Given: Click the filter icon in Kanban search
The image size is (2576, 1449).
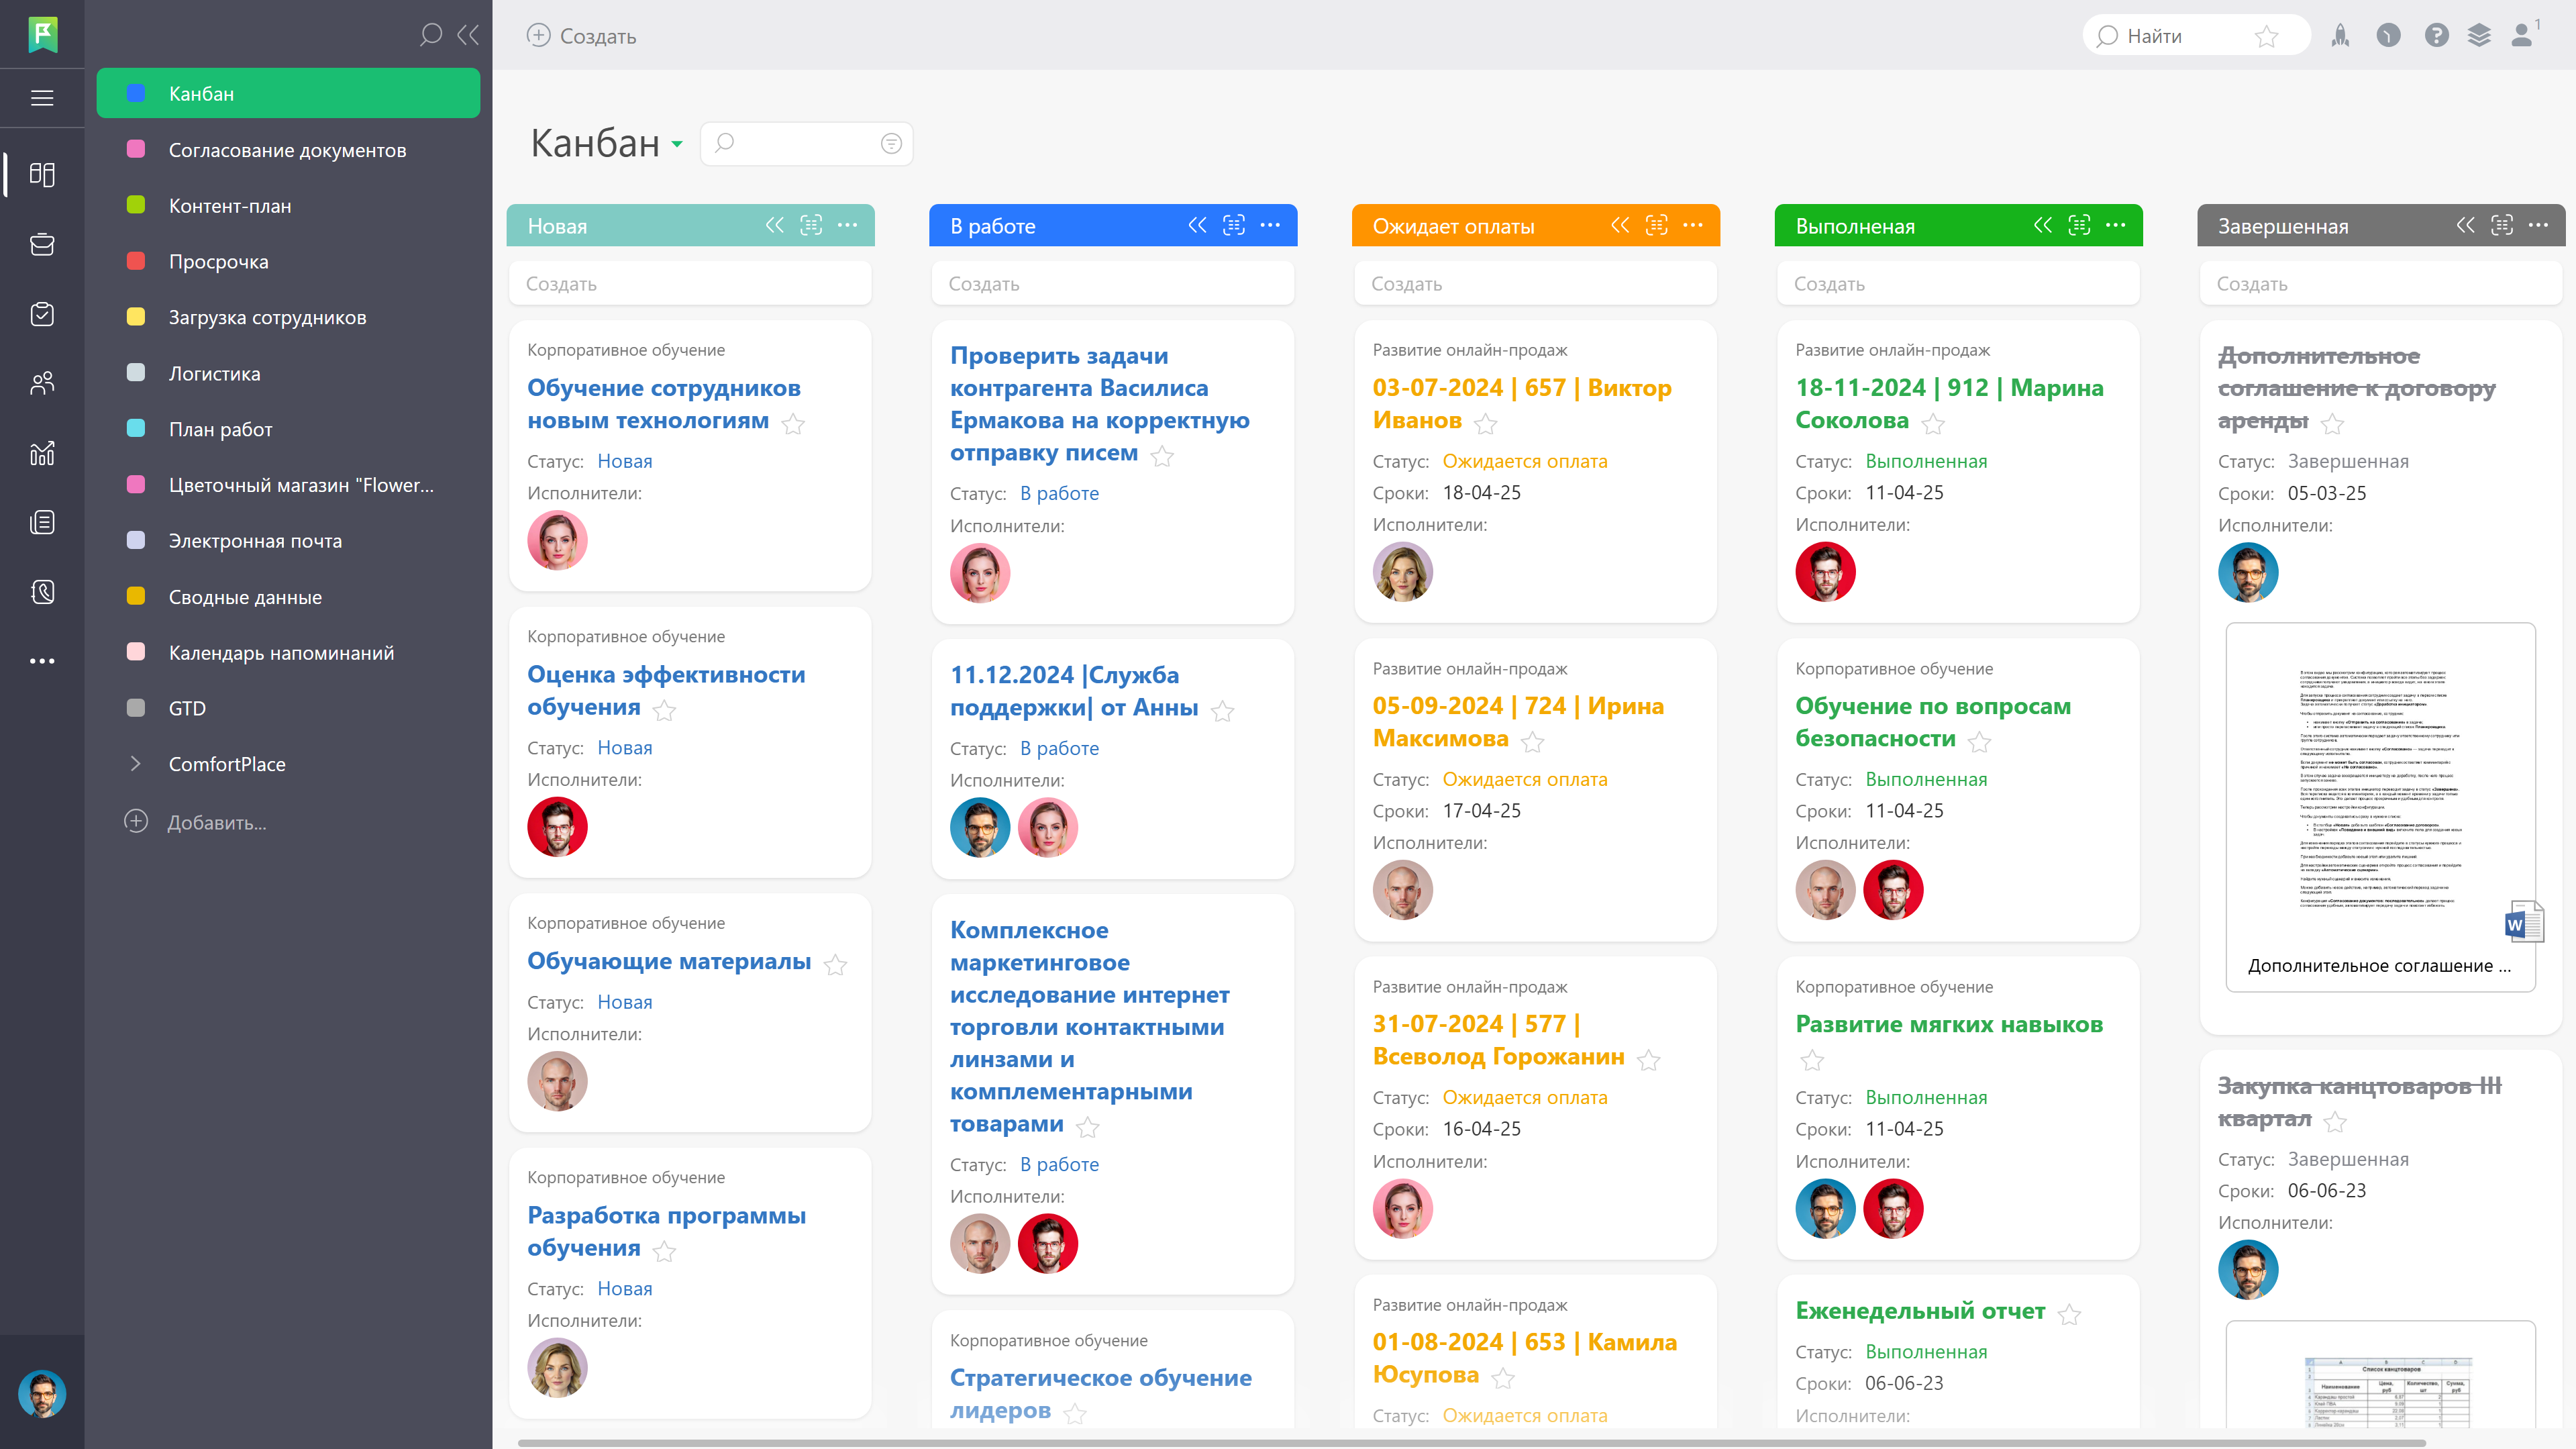Looking at the screenshot, I should tap(891, 144).
